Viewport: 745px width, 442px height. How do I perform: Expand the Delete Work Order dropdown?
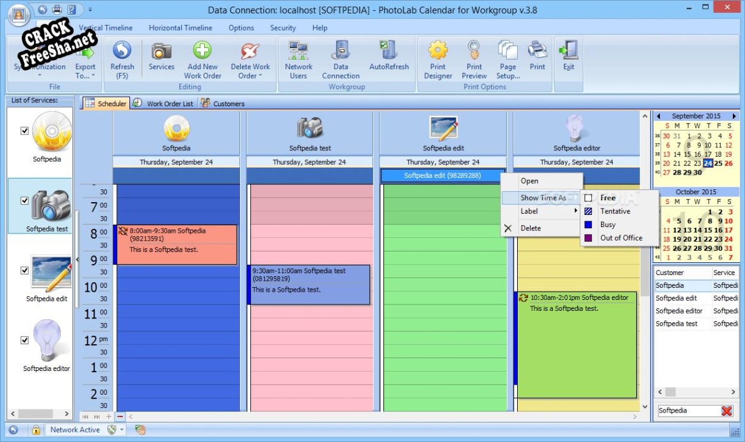[x=250, y=75]
